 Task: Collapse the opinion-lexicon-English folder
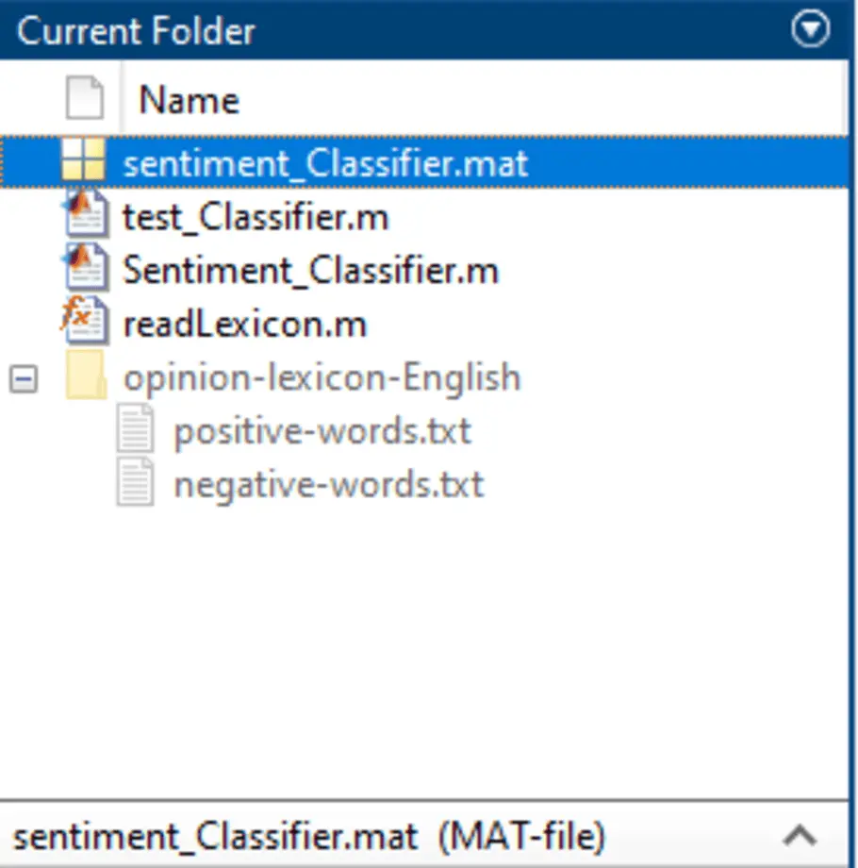23,376
